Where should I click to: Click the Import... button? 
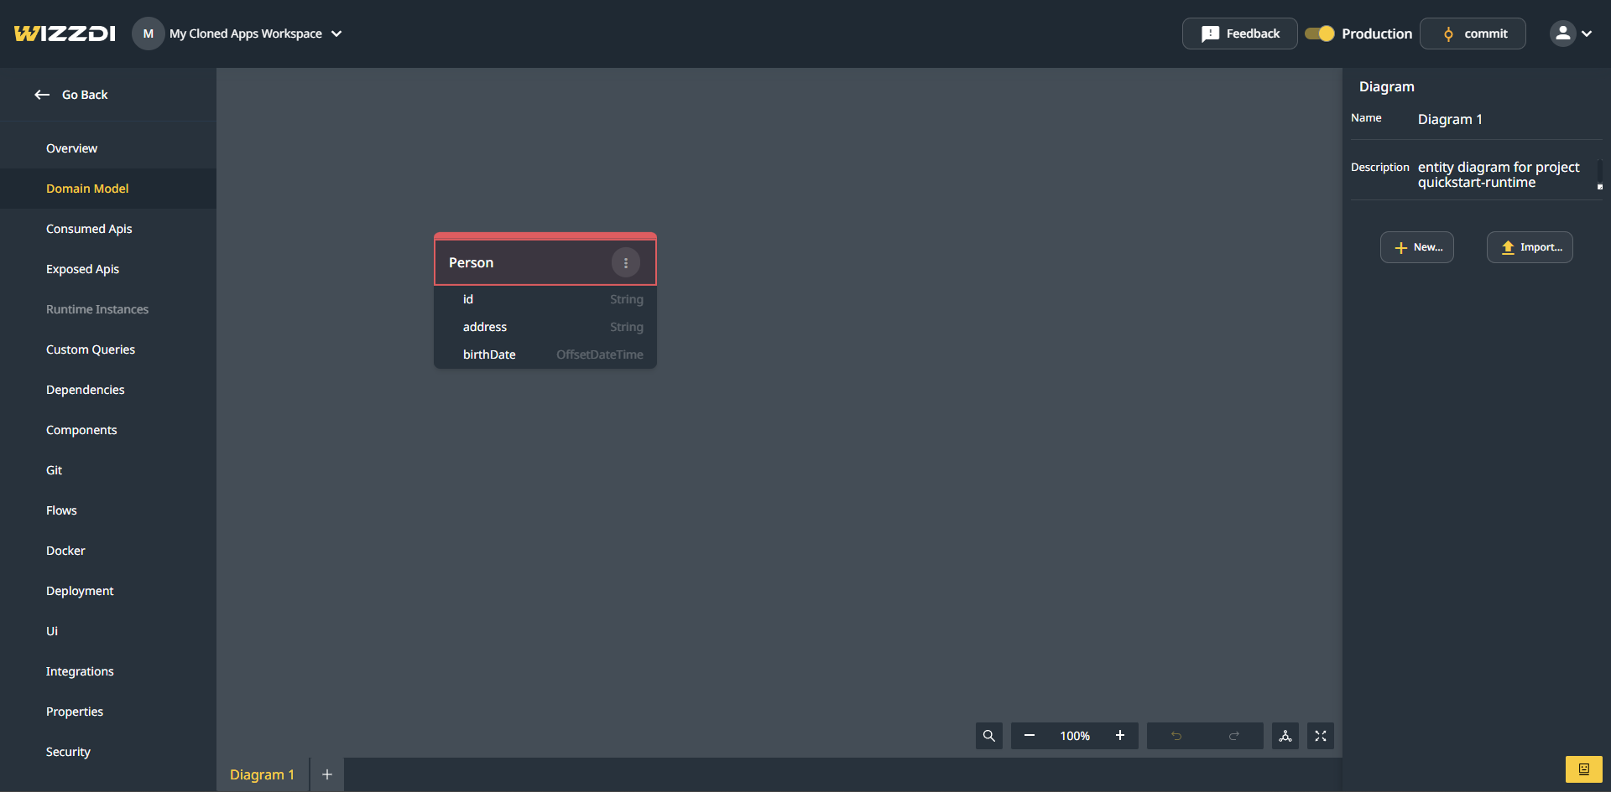tap(1530, 247)
